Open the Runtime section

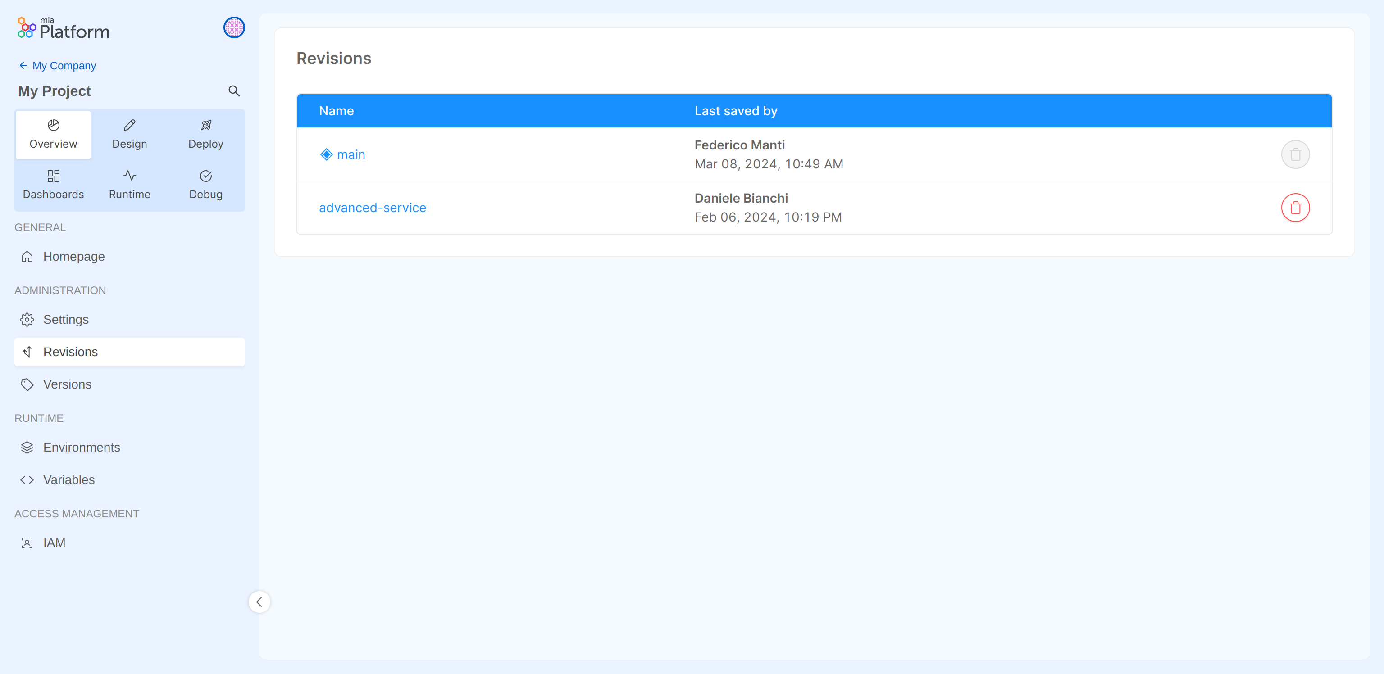tap(129, 184)
